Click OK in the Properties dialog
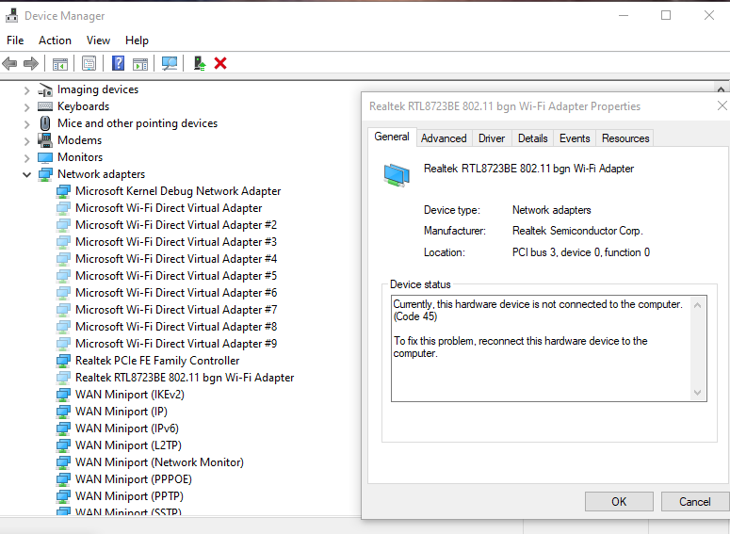 point(619,501)
